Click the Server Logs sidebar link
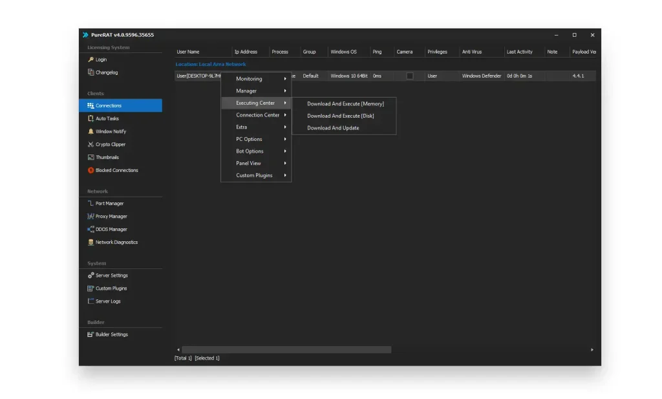The image size is (662, 399). (x=107, y=301)
